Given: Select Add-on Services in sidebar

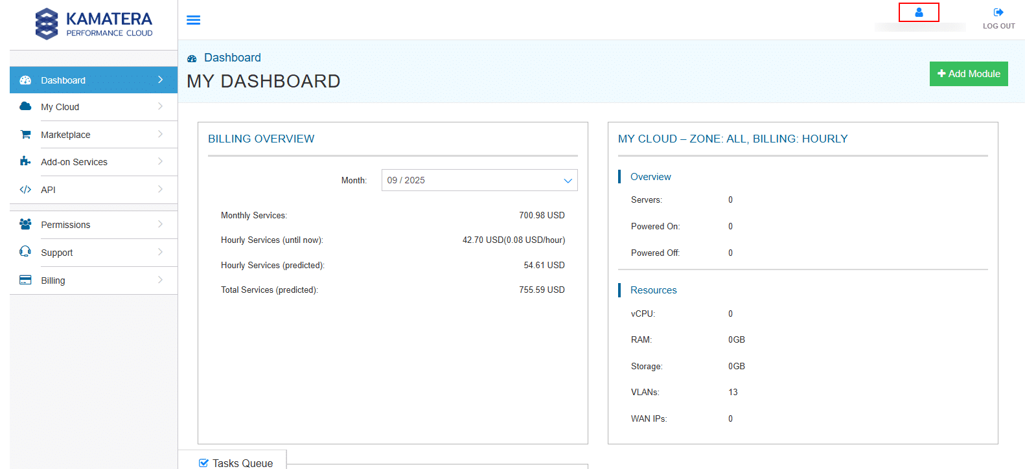Looking at the screenshot, I should click(x=74, y=162).
